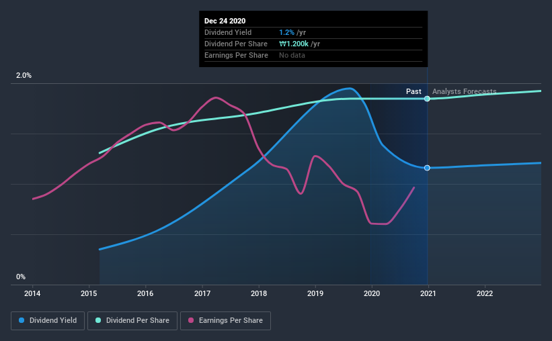
Task: Toggle the Dividend Per Share legend button
Action: click(132, 321)
